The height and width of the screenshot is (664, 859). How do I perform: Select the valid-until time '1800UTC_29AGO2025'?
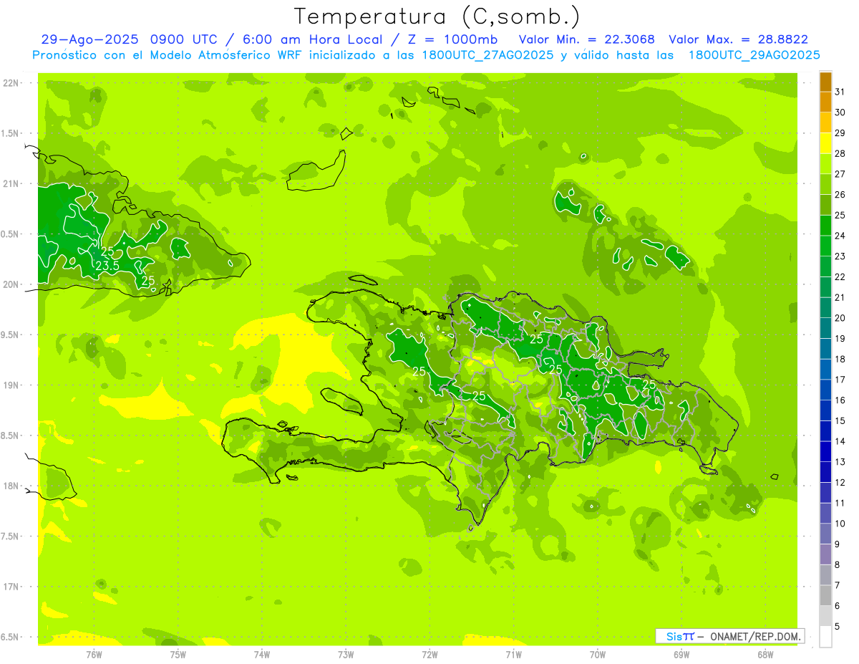(754, 55)
